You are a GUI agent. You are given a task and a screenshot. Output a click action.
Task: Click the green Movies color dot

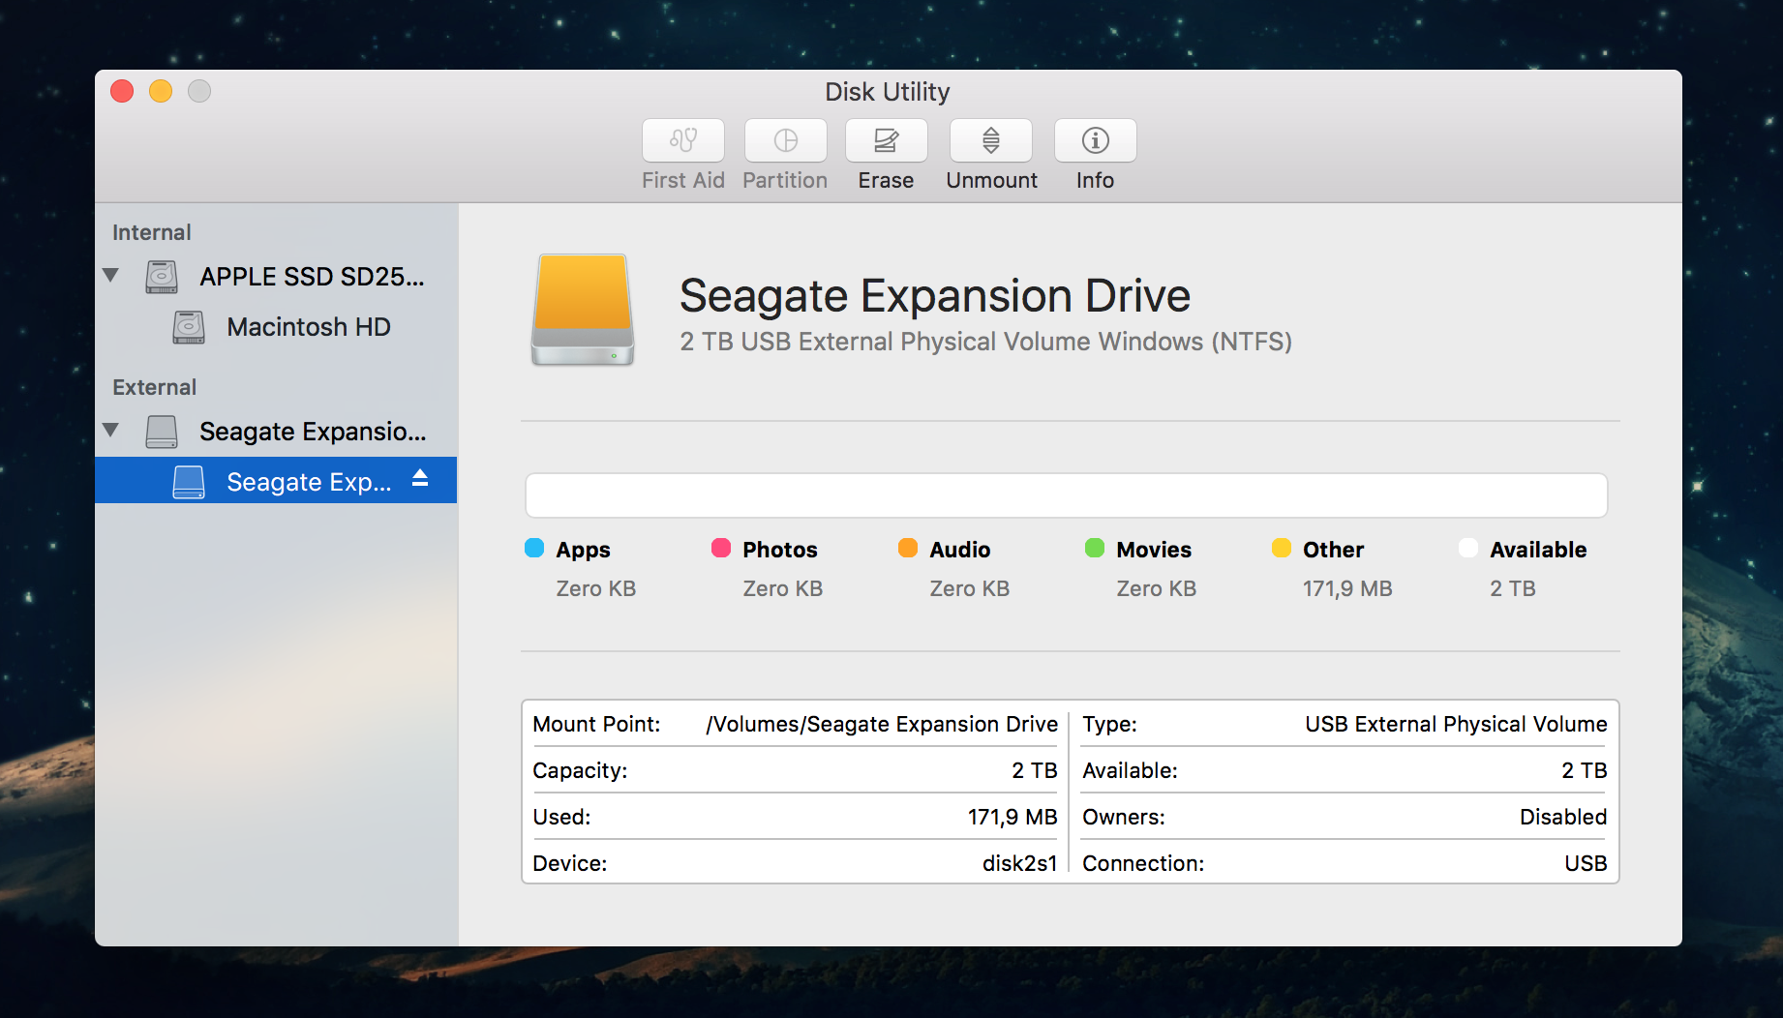(x=1095, y=548)
